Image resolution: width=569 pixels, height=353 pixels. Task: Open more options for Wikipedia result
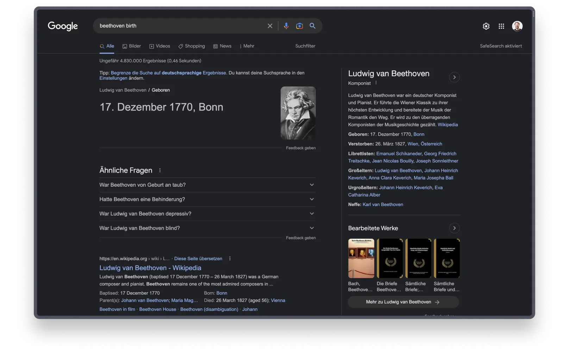[x=230, y=258]
